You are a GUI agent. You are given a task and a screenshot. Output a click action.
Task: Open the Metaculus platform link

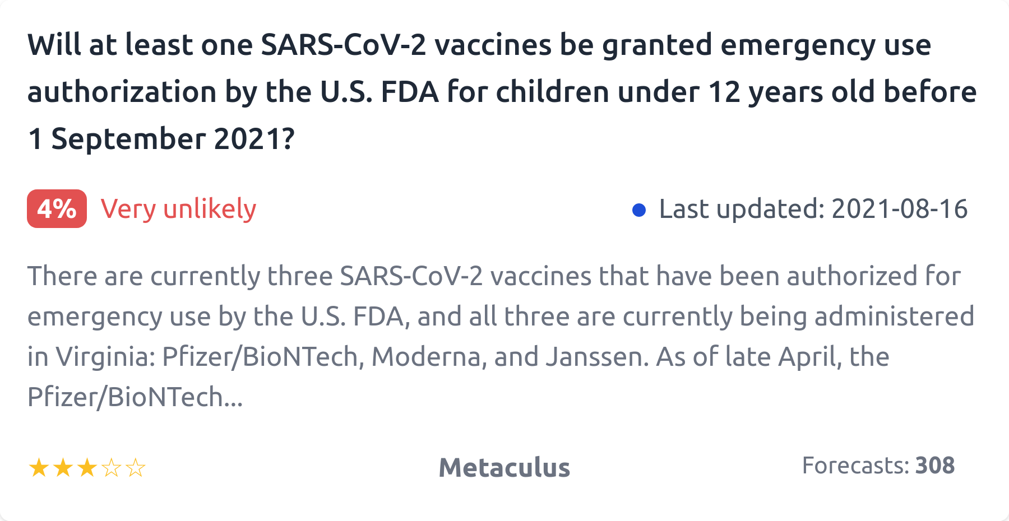504,467
